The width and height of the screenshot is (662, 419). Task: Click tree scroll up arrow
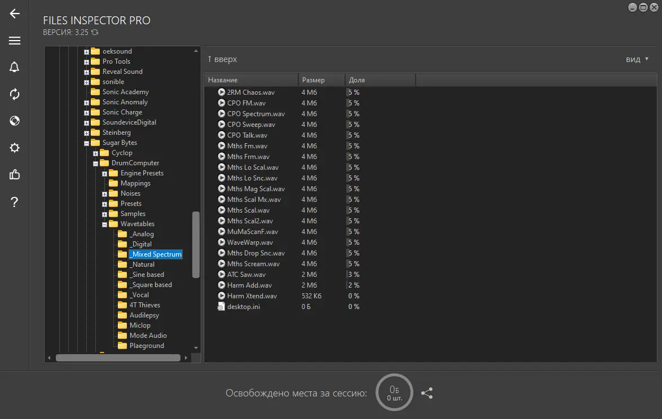(x=196, y=51)
